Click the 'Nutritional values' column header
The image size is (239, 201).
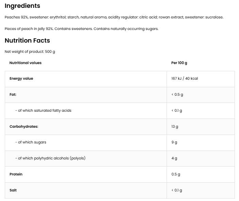[x=25, y=63]
